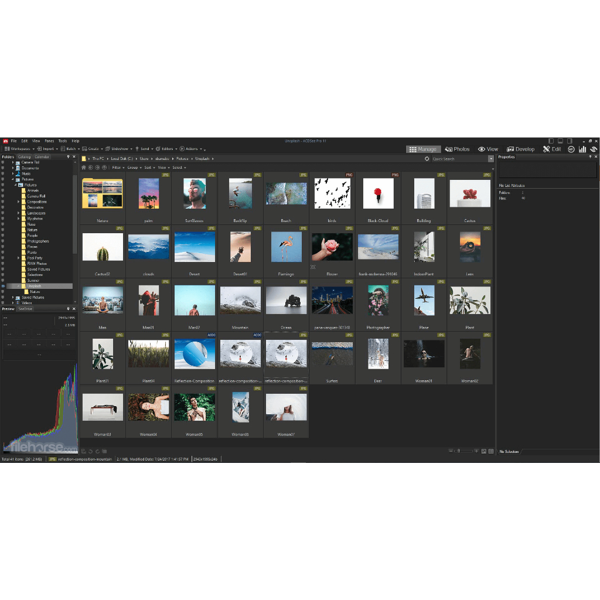Click the Photos mode button
Viewport: 600px width, 600px height.
(457, 149)
